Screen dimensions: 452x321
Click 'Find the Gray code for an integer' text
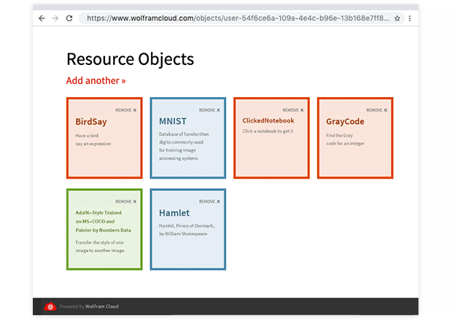(x=346, y=139)
